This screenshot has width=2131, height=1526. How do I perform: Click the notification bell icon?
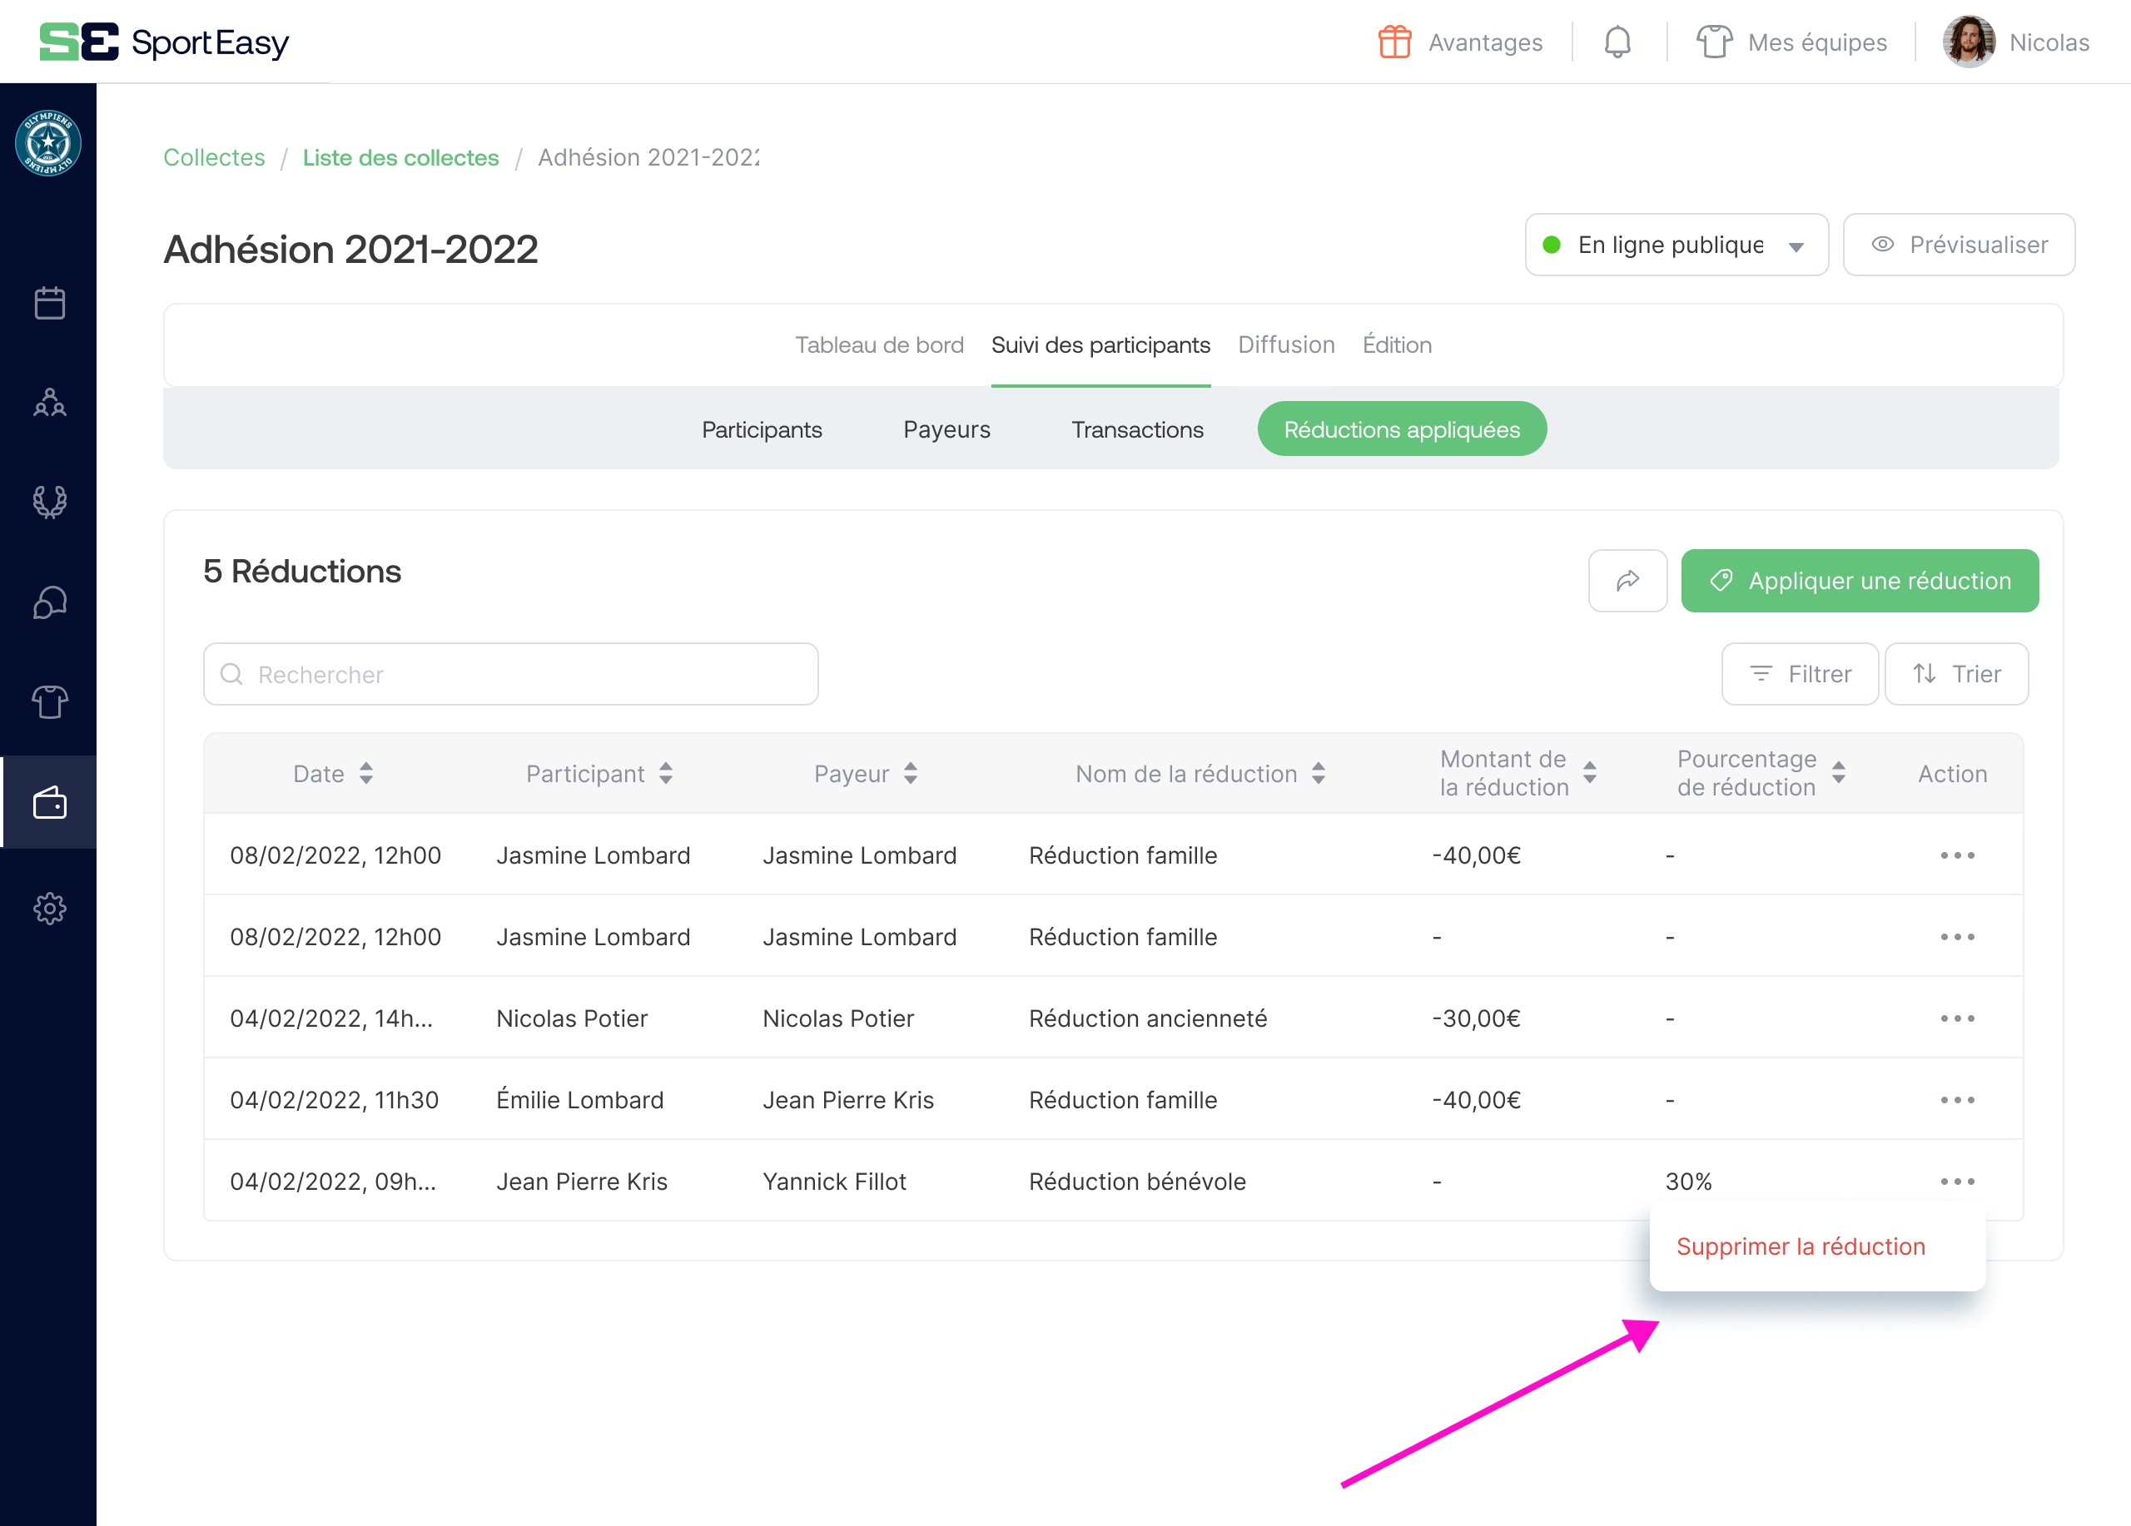point(1616,42)
